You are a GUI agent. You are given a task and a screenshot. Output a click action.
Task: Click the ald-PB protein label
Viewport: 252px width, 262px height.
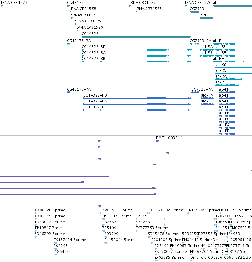[207, 101]
